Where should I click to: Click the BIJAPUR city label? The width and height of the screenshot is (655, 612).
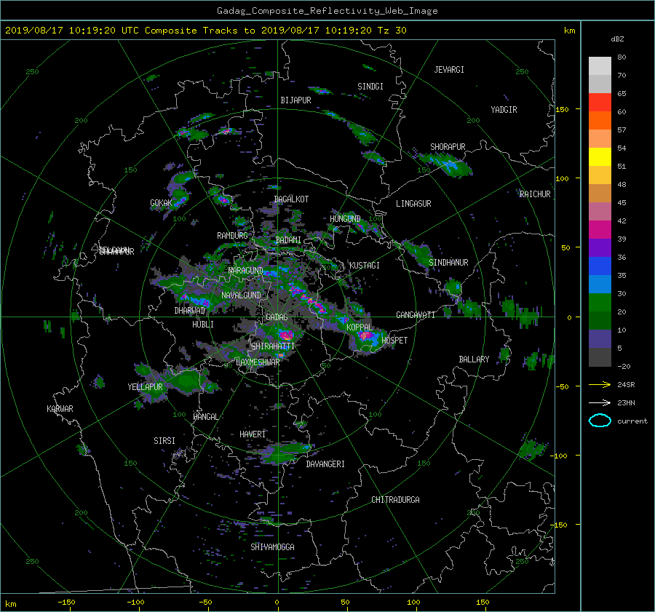pos(295,100)
